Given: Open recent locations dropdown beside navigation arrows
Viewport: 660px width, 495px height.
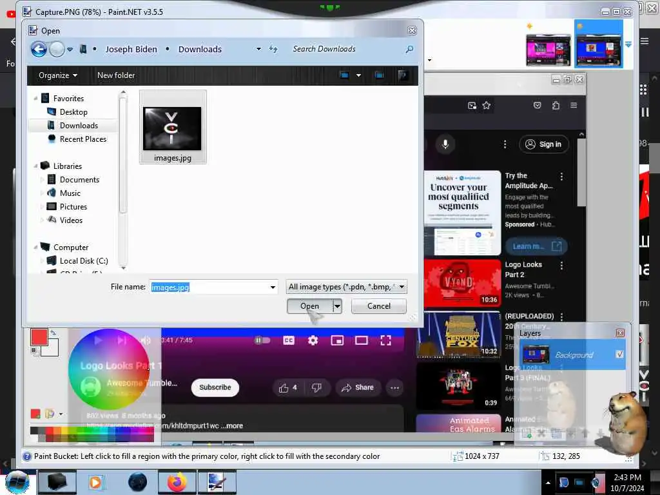Looking at the screenshot, I should coord(70,49).
